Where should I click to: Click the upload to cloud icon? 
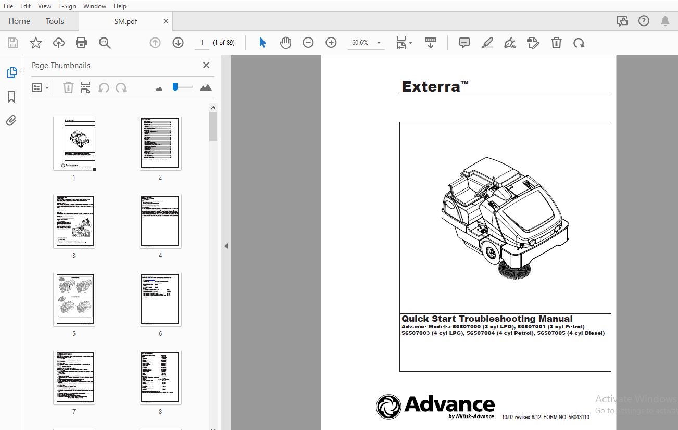point(59,43)
